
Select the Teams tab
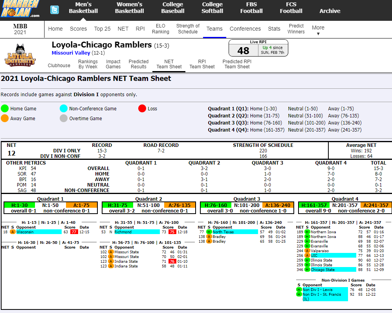[x=214, y=29]
